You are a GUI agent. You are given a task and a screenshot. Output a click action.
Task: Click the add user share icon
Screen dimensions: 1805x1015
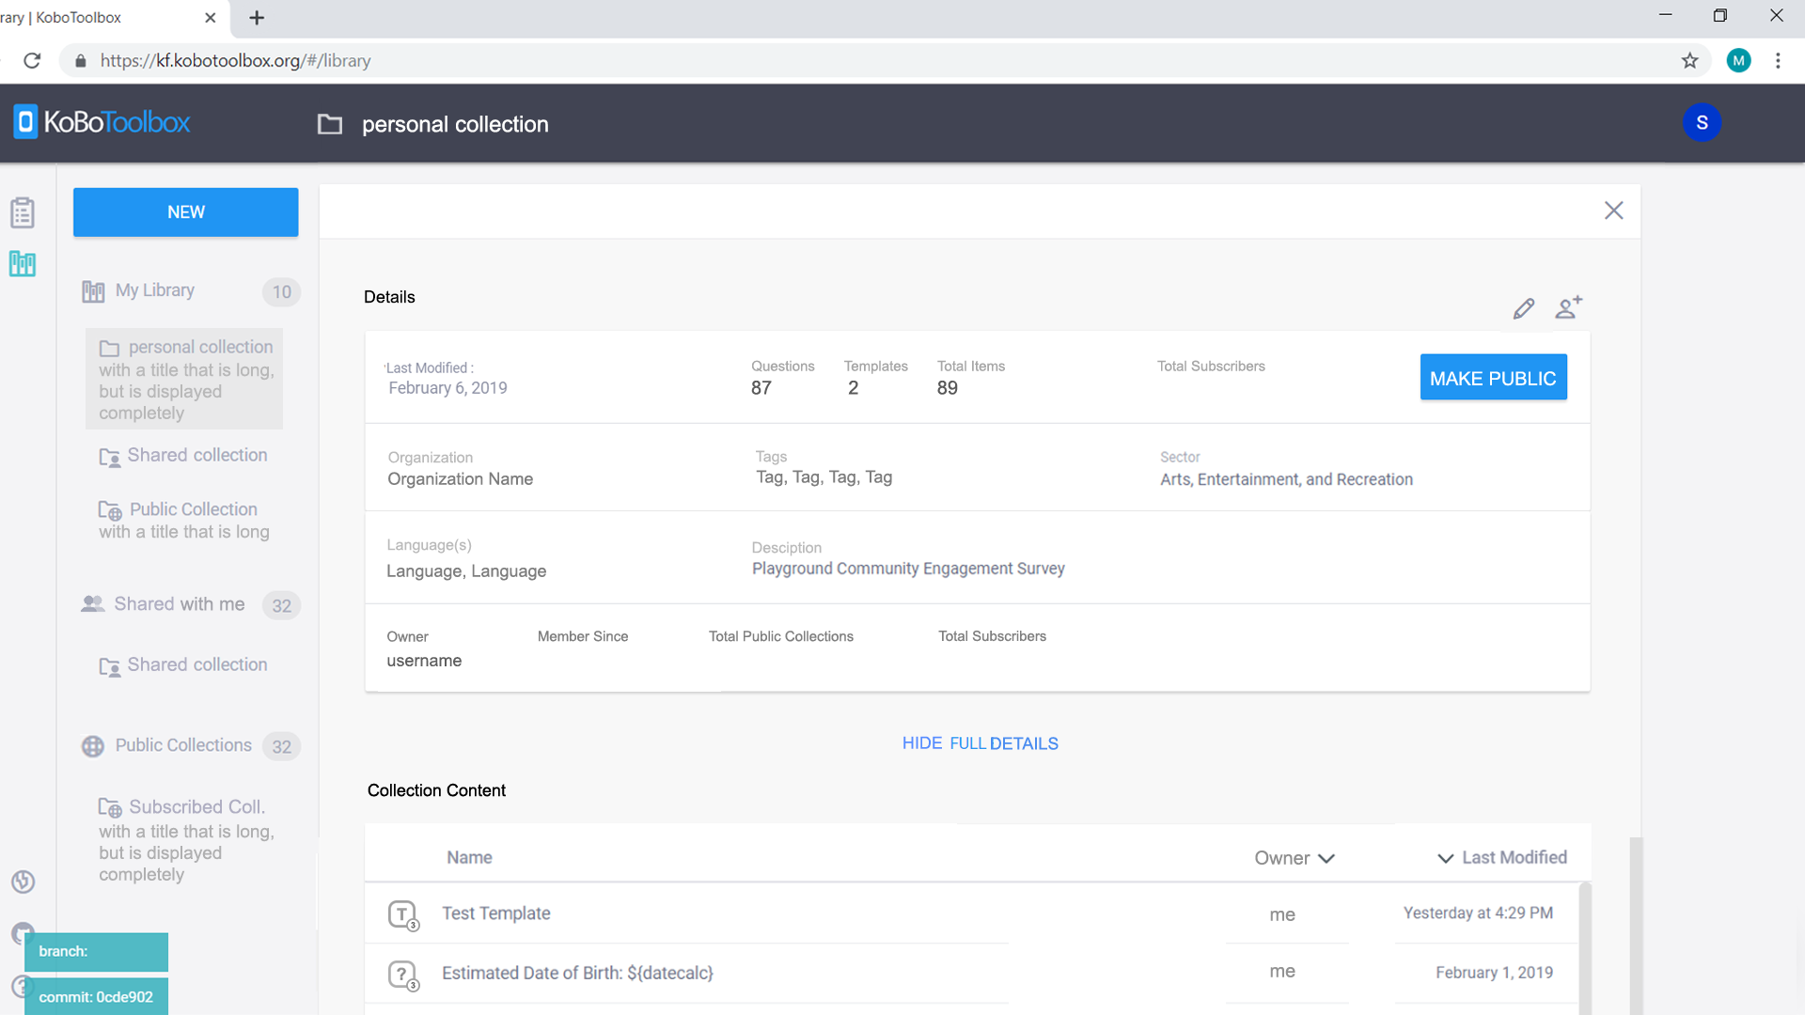[1568, 307]
